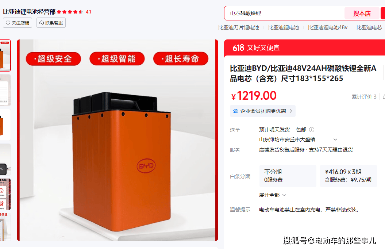The height and width of the screenshot is (249, 385).
Task: Open the 比亚迪刀片锂电池 suggested search link
Action: pos(239,27)
